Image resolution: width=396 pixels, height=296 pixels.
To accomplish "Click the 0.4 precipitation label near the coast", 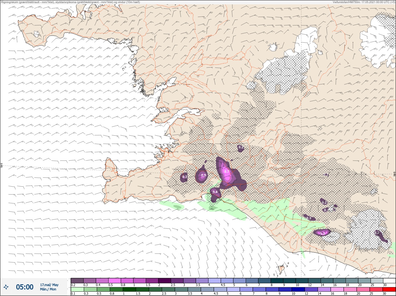I will click(x=215, y=192).
